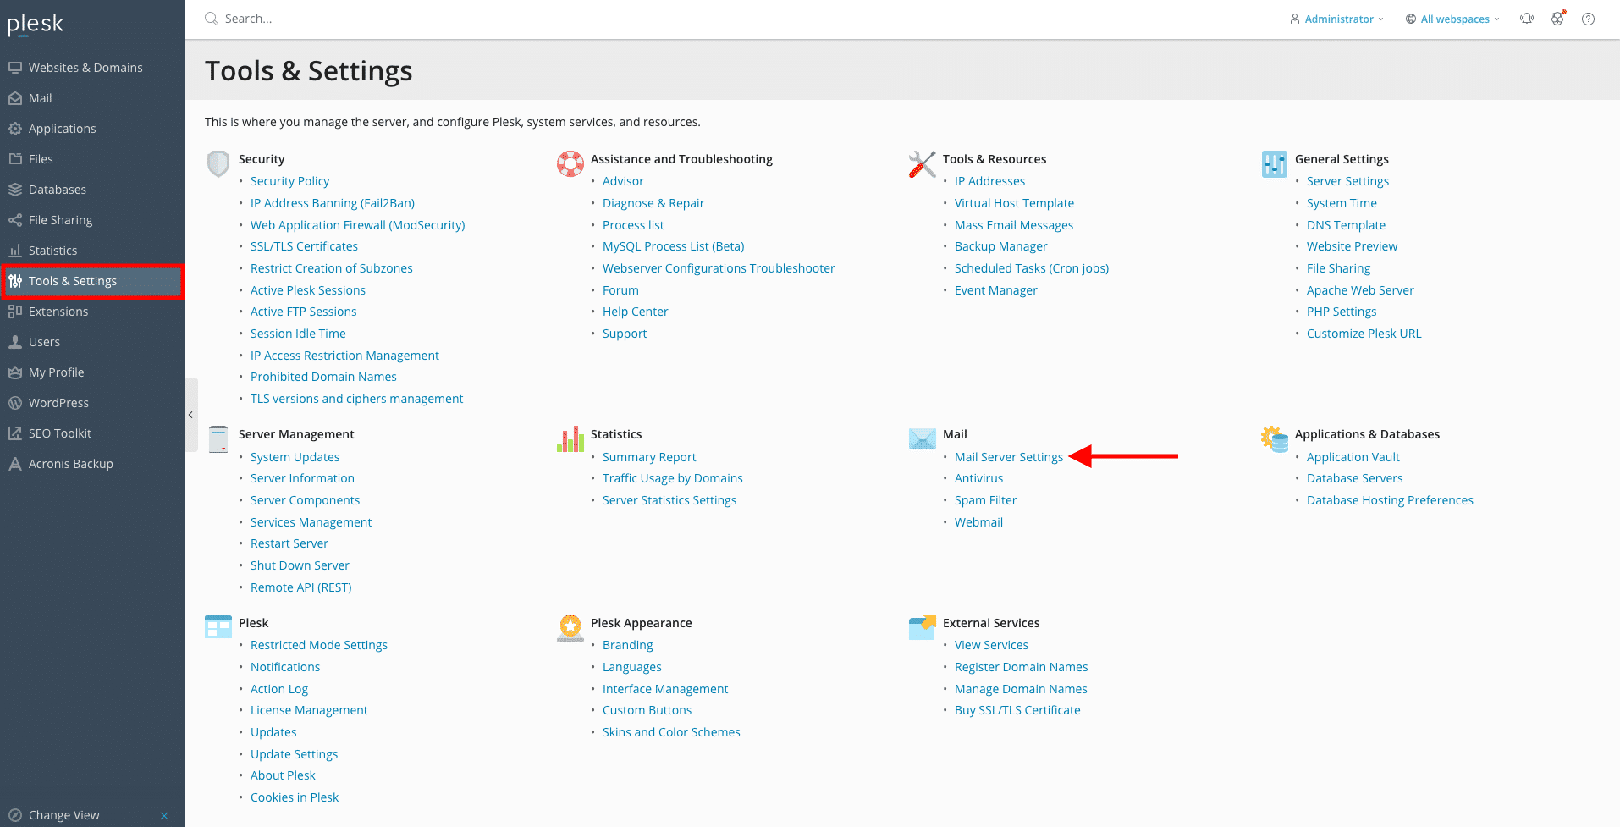Open the Cookies in Plesk link
The height and width of the screenshot is (827, 1620).
pyautogui.click(x=295, y=797)
